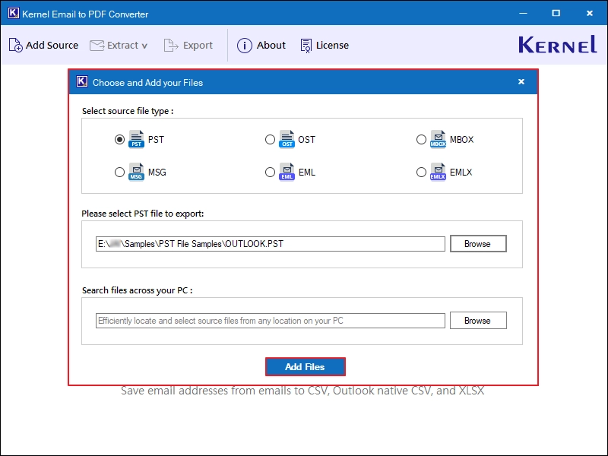Click the EMLX label text
This screenshot has width=608, height=456.
(x=461, y=173)
